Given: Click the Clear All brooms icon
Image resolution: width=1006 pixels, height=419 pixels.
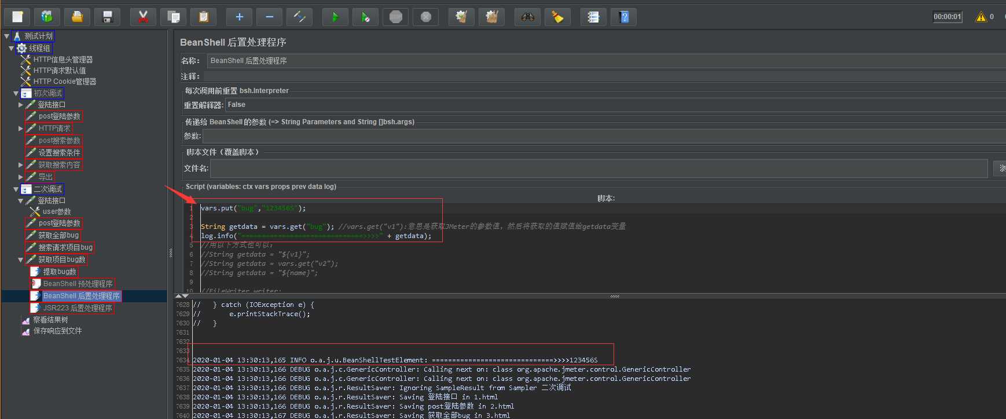Looking at the screenshot, I should pos(491,17).
